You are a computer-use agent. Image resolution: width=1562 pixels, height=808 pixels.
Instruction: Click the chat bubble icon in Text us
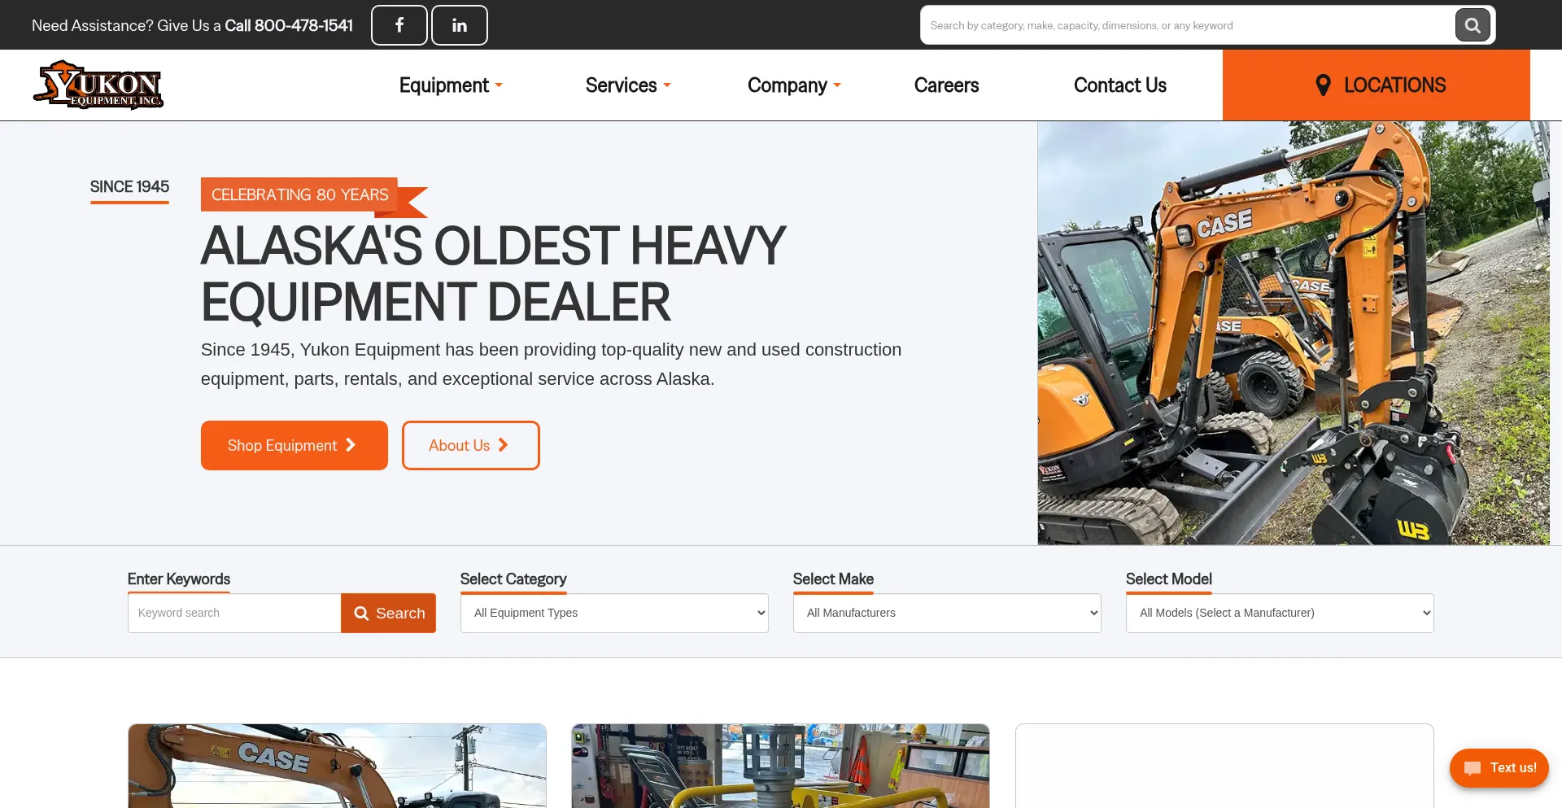1473,768
